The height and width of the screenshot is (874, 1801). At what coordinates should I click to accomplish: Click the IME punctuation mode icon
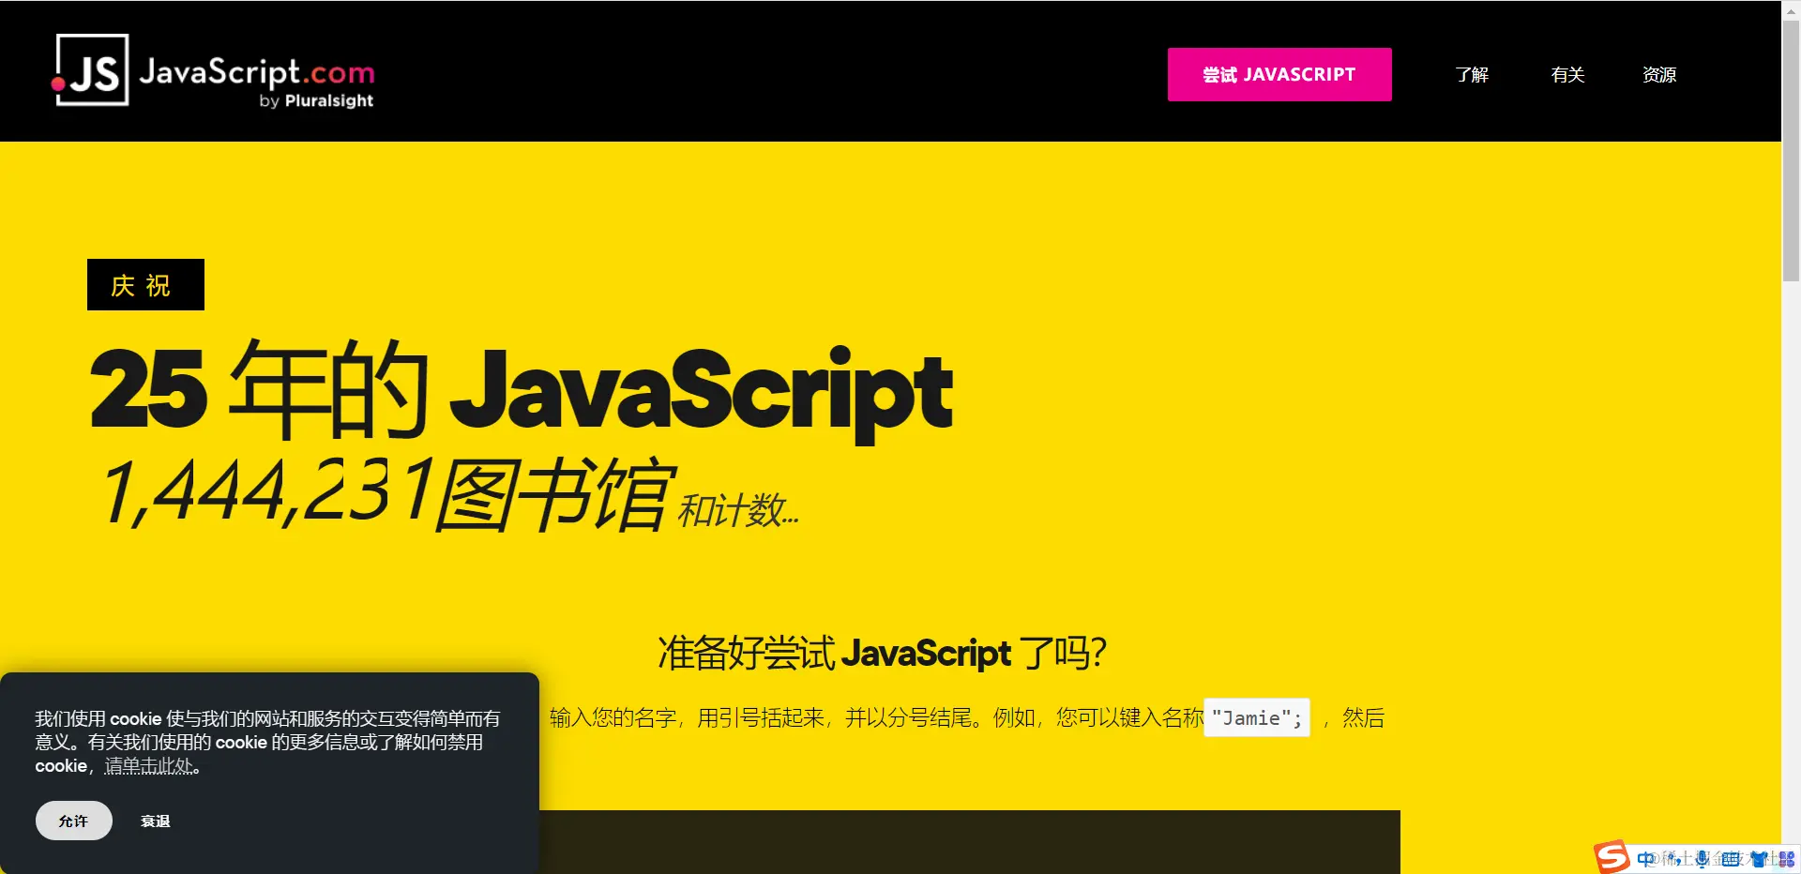tap(1675, 859)
